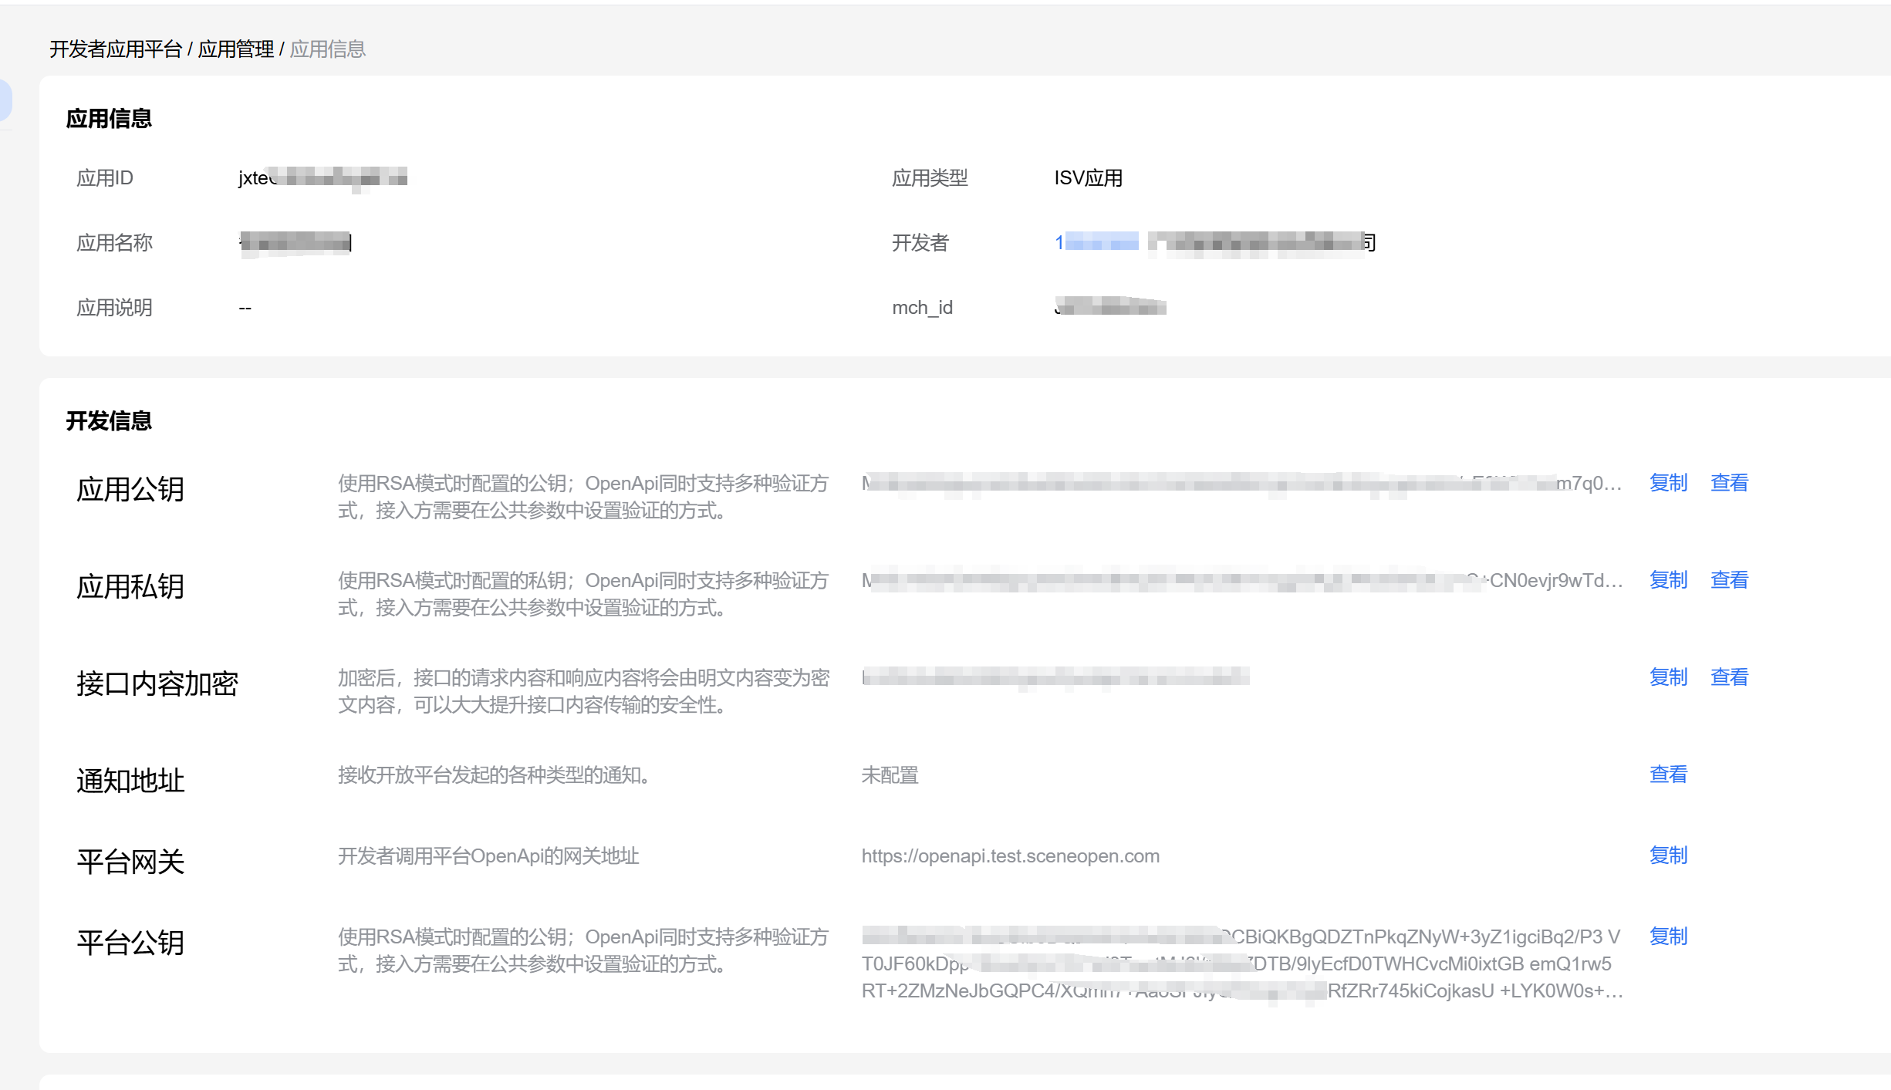View the 应用私钥 details

(1728, 580)
